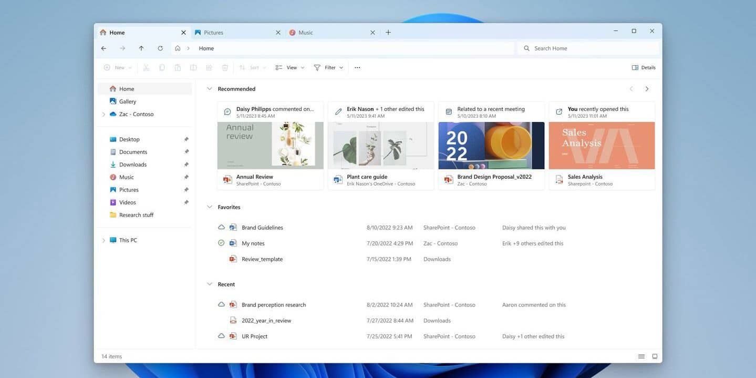Switch to details list view icon
Image resolution: width=756 pixels, height=378 pixels.
[641, 356]
